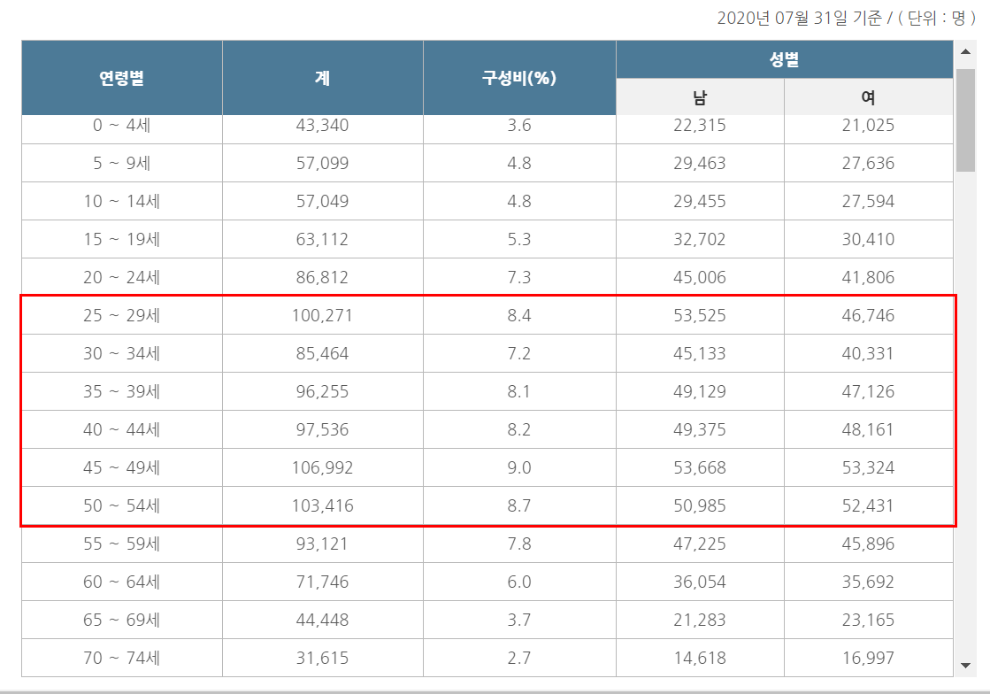Click female count 35,692
This screenshot has height=694, width=990.
(869, 582)
